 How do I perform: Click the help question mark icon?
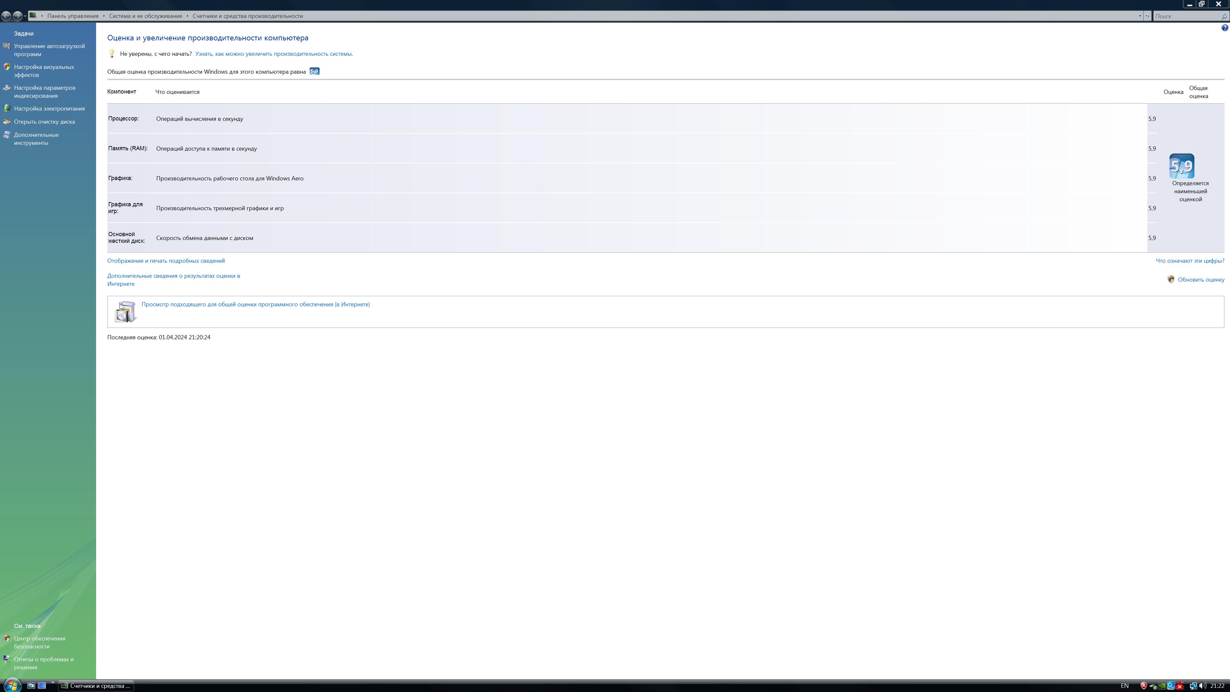[1224, 28]
